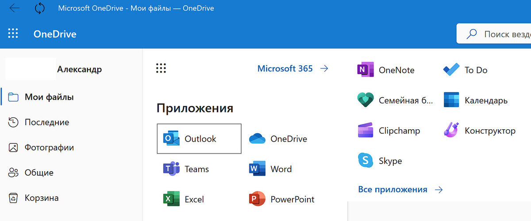This screenshot has height=221, width=531.
Task: Click the Excel app icon
Action: (171, 199)
